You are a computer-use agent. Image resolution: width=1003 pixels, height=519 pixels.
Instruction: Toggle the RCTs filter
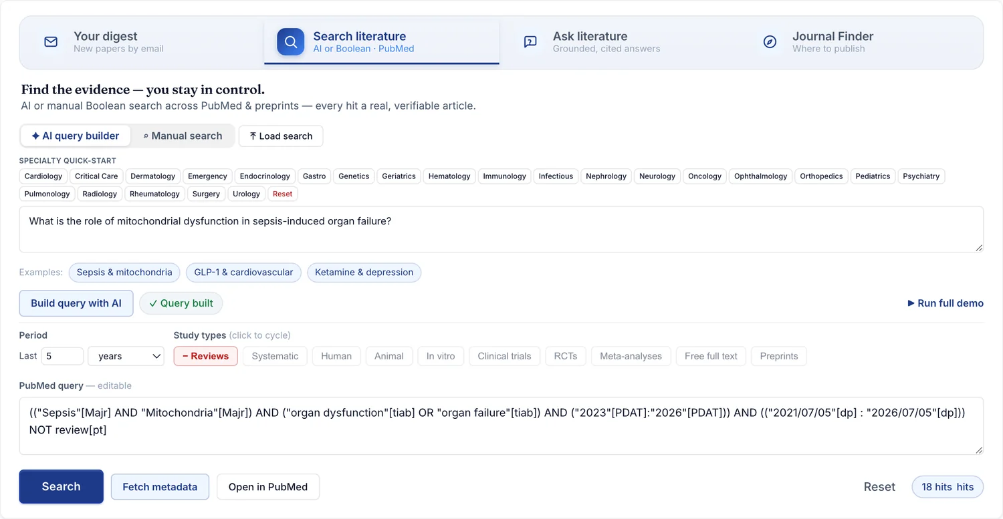[566, 356]
